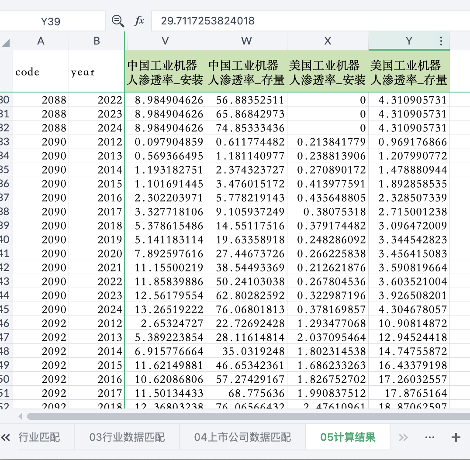Viewport: 470px width, 460px height.
Task: Open column Y three-dot options menu
Action: click(441, 41)
